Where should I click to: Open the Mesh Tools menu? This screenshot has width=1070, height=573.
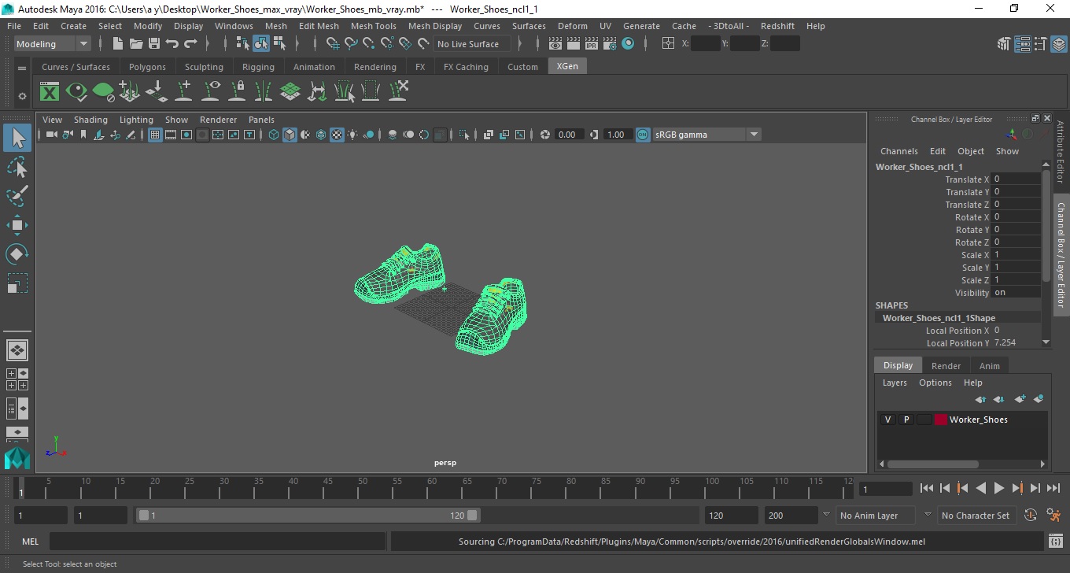(x=373, y=26)
